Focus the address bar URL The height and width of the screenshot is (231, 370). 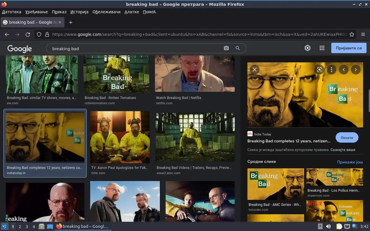click(x=199, y=34)
